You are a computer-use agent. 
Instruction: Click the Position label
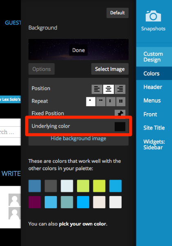point(41,88)
